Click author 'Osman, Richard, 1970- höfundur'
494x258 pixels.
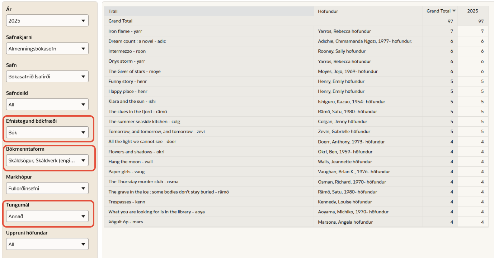pos(352,182)
